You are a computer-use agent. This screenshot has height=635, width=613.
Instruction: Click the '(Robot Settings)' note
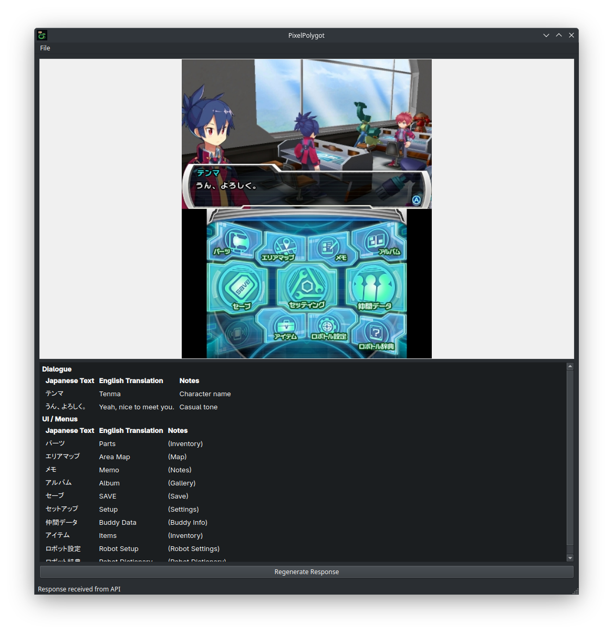(194, 549)
